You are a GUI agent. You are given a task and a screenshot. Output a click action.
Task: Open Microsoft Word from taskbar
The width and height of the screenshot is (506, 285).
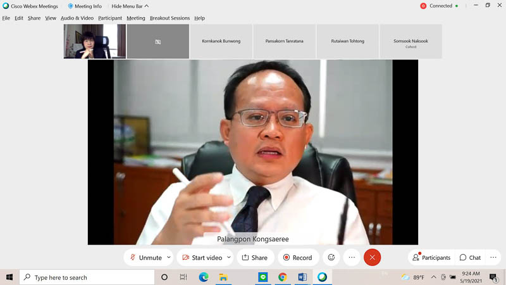302,277
